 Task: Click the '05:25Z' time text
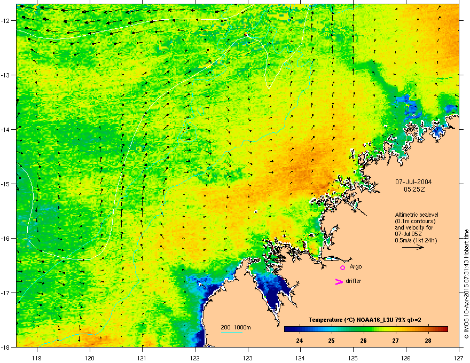tap(414, 190)
